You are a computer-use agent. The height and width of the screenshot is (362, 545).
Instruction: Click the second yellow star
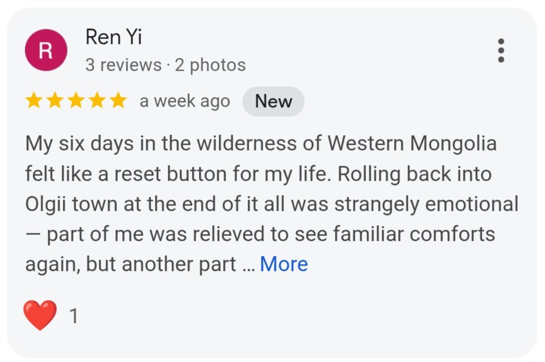pyautogui.click(x=54, y=101)
